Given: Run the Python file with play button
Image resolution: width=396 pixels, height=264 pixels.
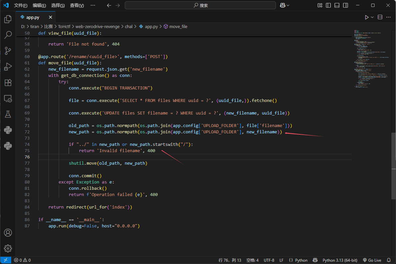Looking at the screenshot, I should (367, 17).
